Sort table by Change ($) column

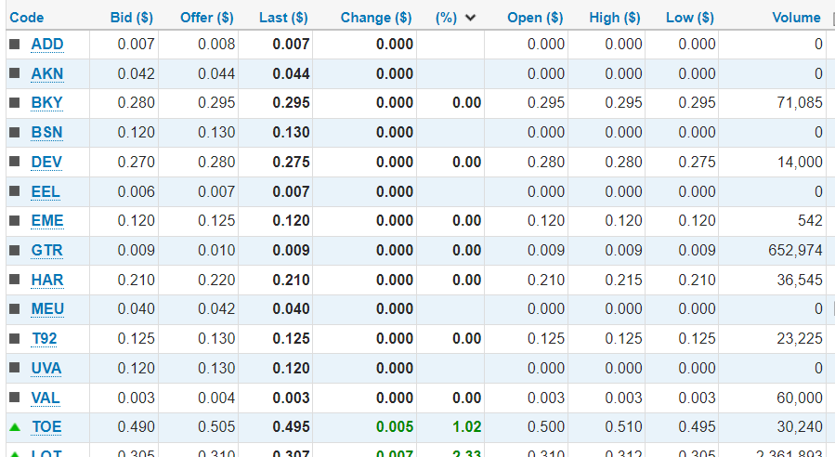click(x=376, y=18)
